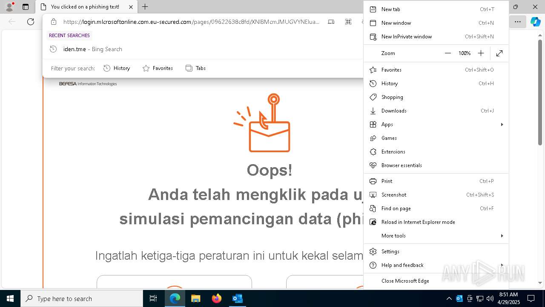Viewport: 545px width, 307px height.
Task: Select Screenshot from menu
Action: click(x=436, y=195)
